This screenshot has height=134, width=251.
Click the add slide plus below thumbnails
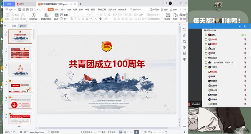(19, 126)
